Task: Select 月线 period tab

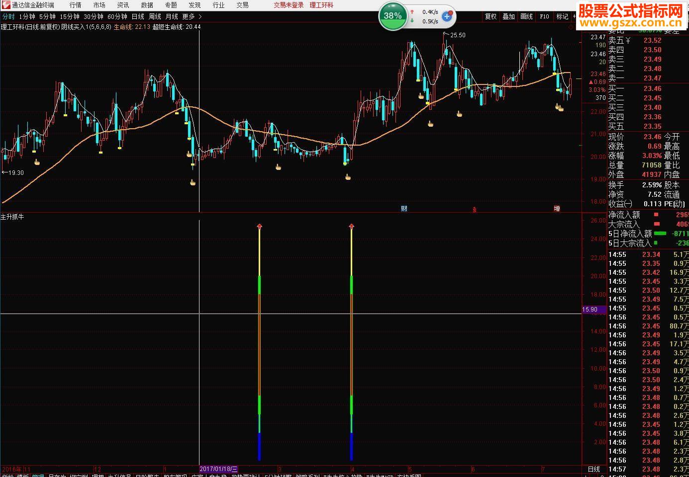Action: coord(172,16)
